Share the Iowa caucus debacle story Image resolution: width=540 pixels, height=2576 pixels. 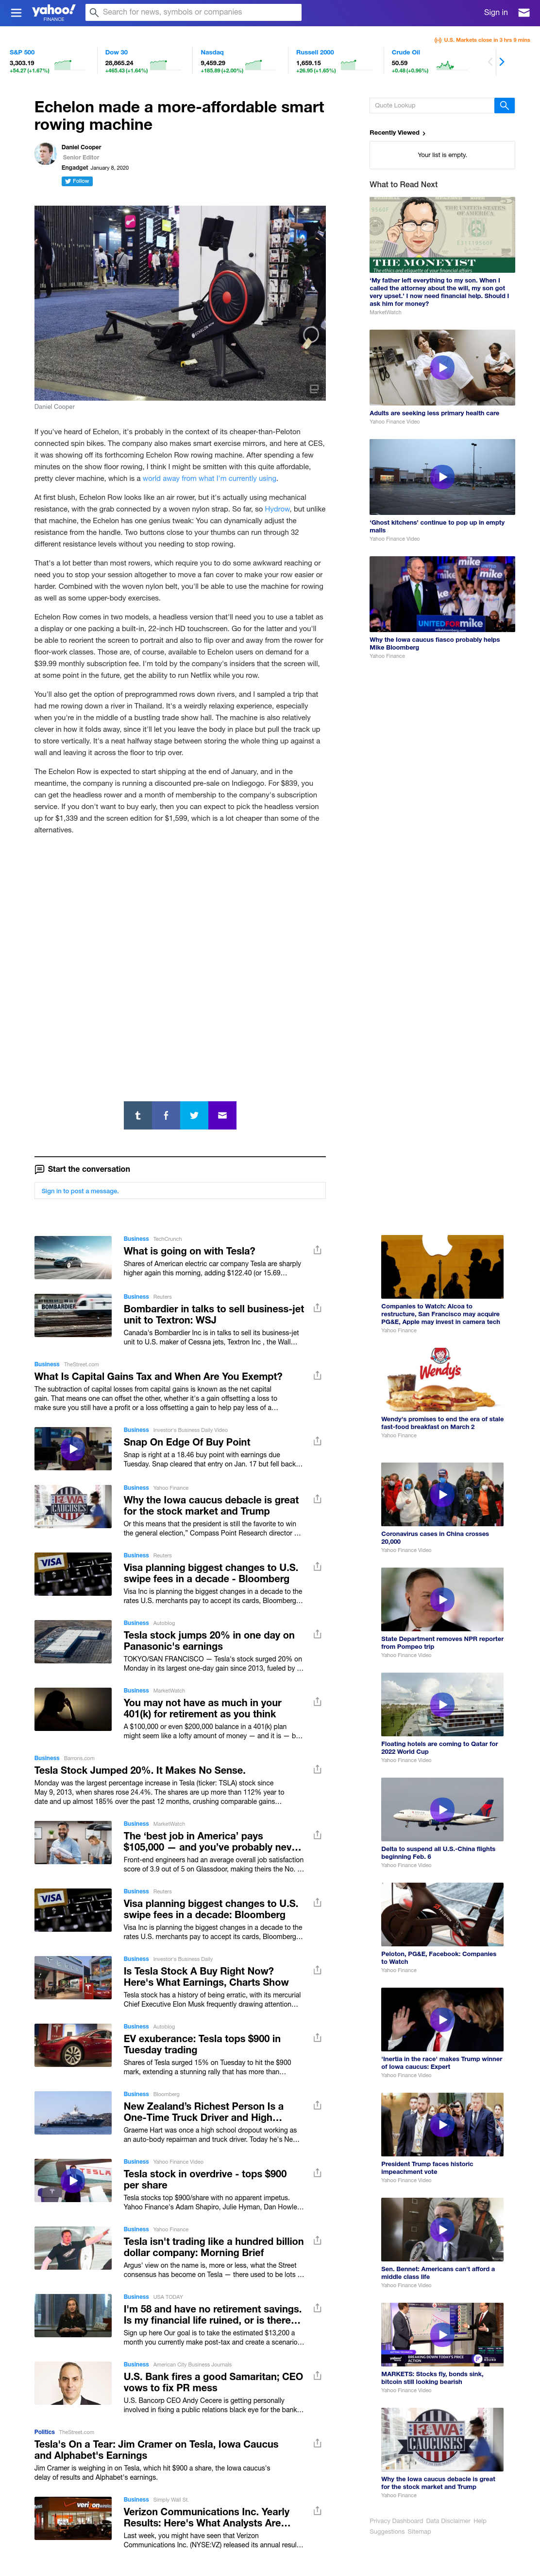click(x=318, y=1499)
